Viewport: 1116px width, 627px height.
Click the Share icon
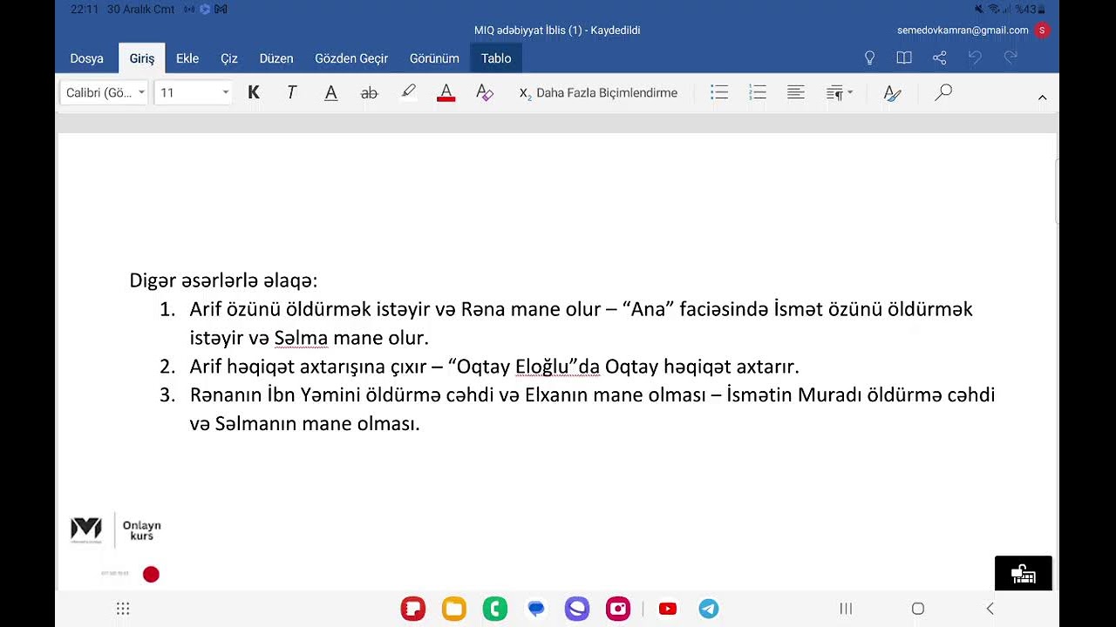click(939, 57)
